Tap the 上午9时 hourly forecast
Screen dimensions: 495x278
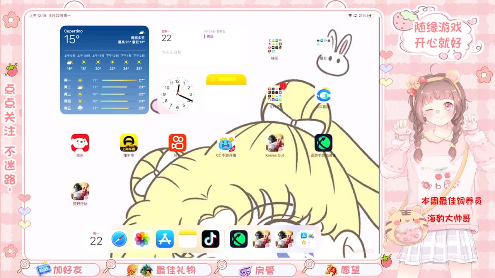pyautogui.click(x=70, y=62)
